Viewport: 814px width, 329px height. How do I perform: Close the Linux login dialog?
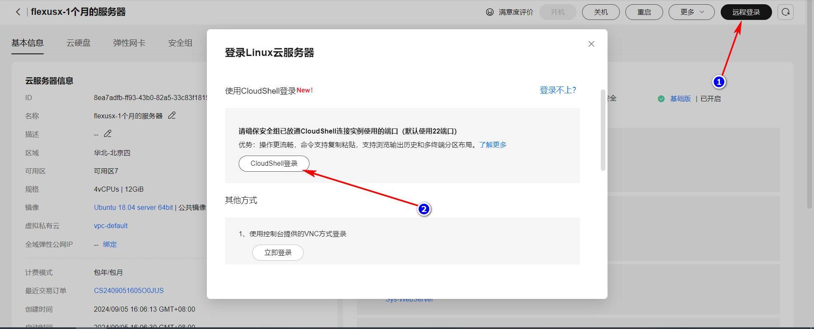coord(591,44)
